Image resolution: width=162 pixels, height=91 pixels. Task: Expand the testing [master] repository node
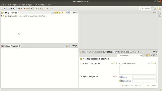pyautogui.click(x=2, y=16)
